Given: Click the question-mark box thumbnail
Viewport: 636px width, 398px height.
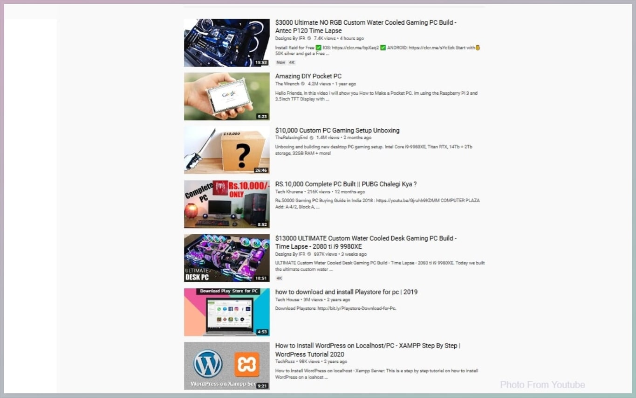Looking at the screenshot, I should pyautogui.click(x=227, y=150).
